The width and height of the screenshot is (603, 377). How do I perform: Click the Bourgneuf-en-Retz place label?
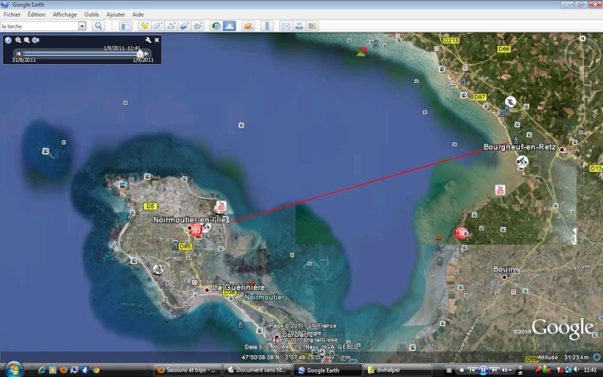519,147
